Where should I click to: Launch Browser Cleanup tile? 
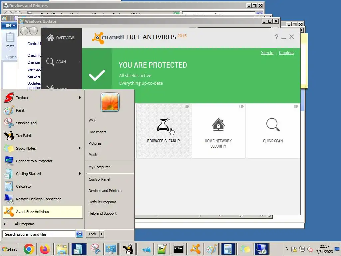coord(164,131)
